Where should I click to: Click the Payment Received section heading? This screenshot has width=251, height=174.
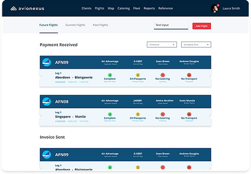point(58,45)
